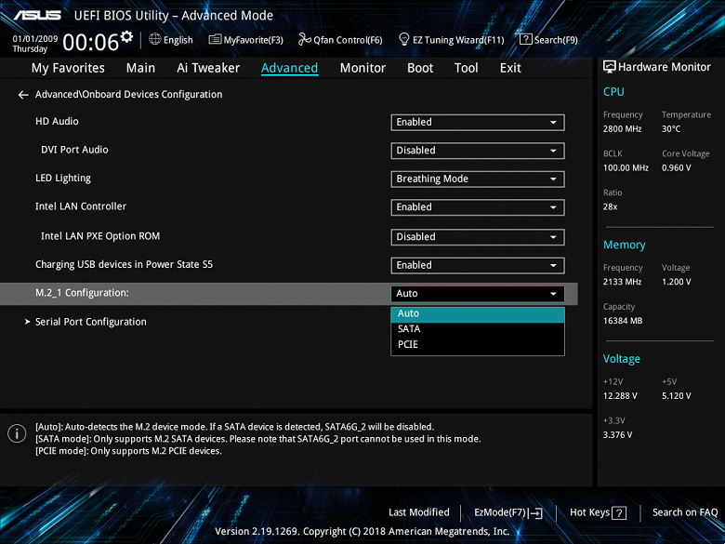This screenshot has width=725, height=544.
Task: Click the Search(F9) question mark icon
Action: (x=526, y=39)
